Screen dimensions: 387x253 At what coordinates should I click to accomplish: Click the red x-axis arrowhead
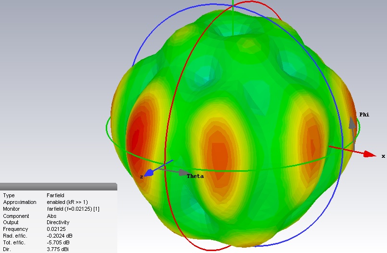pos(370,154)
